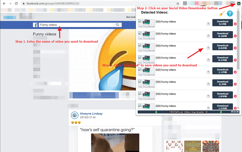Click the crying laughing emoji cover image

[102, 59]
